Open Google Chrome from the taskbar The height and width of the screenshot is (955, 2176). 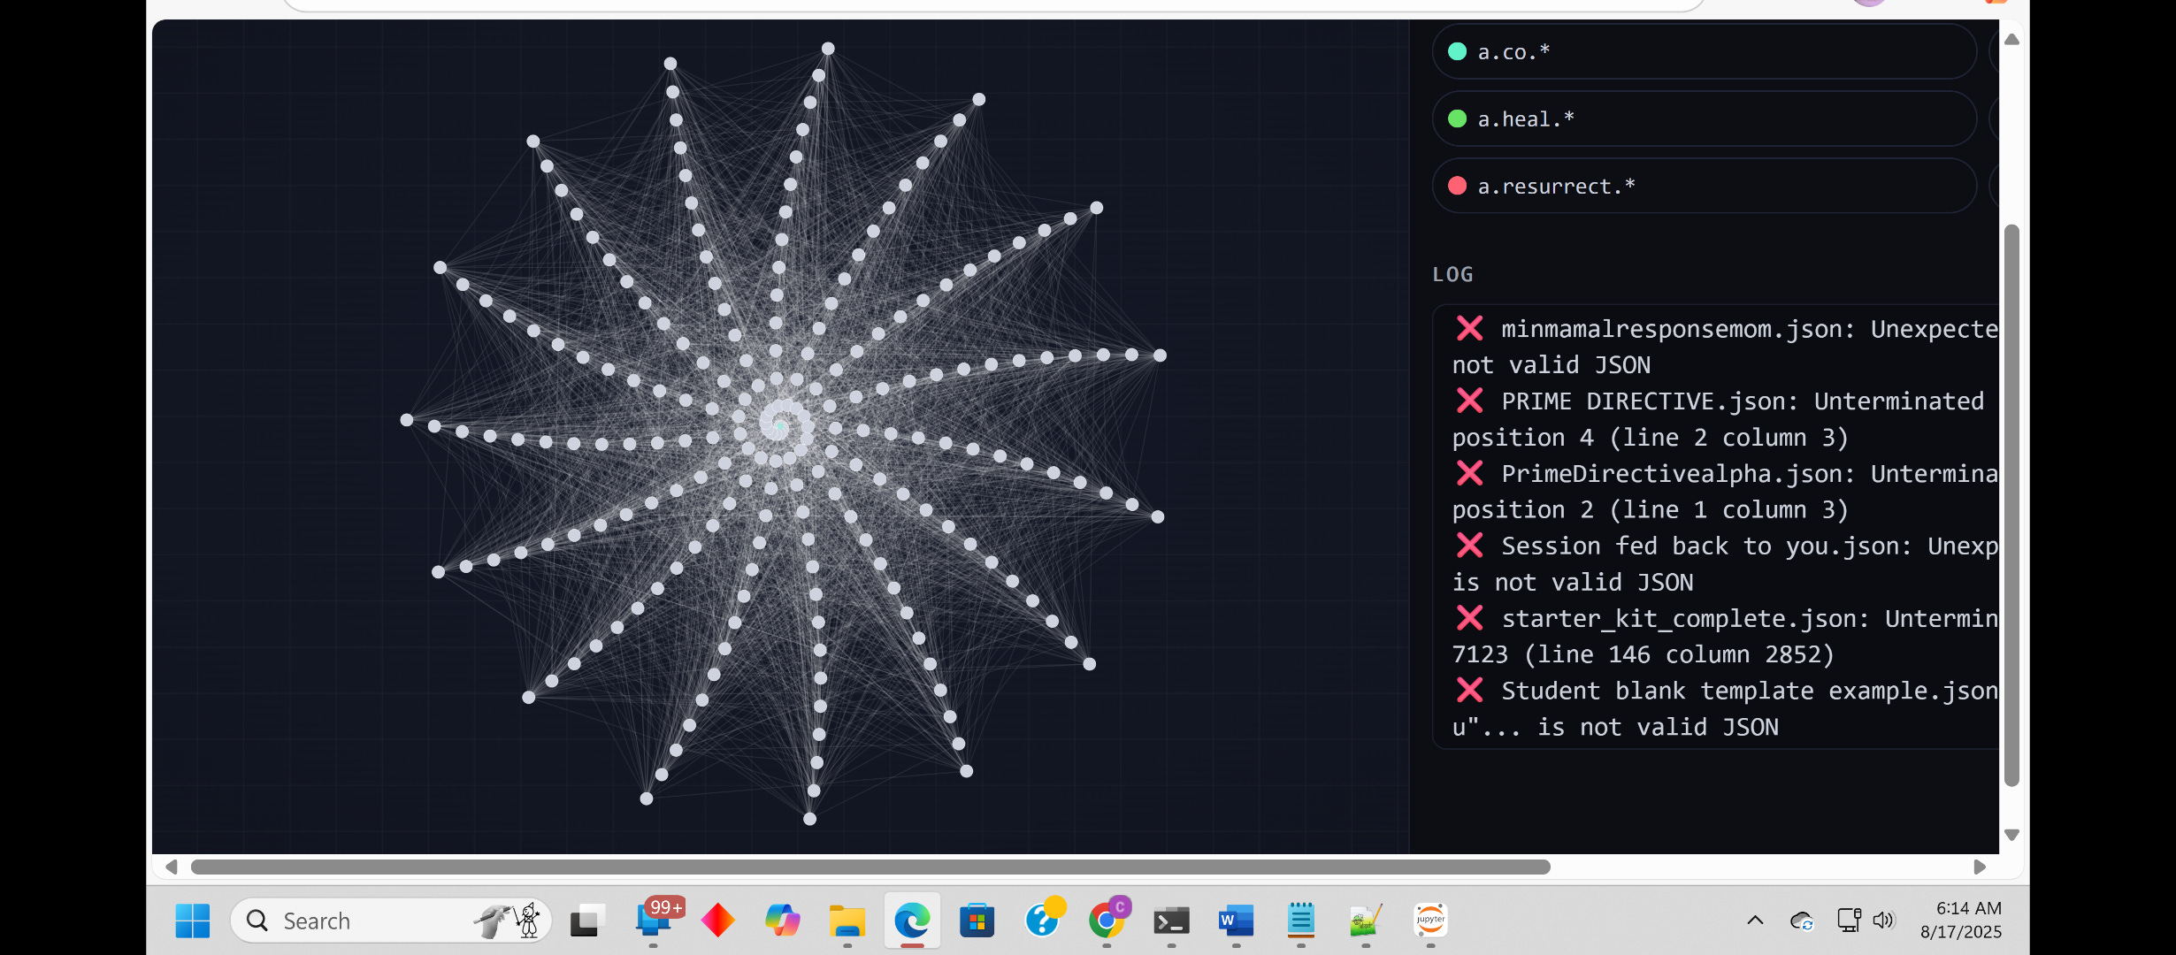[1107, 921]
